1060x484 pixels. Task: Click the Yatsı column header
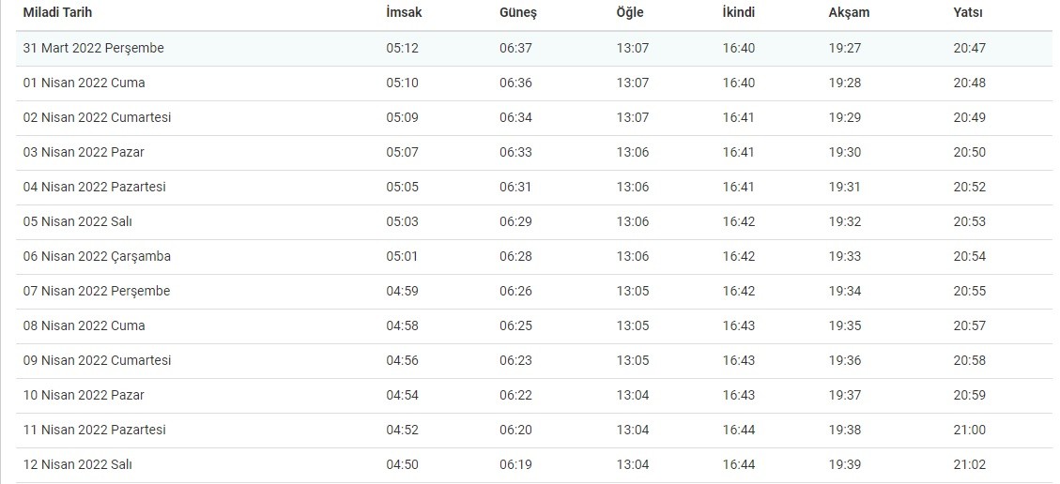[x=968, y=13]
